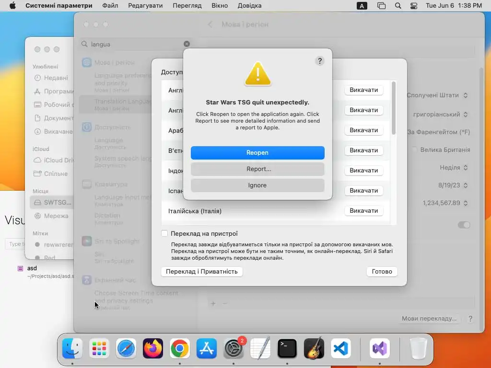
Task: Toggle the switch in Мова і регіон pane
Action: pyautogui.click(x=464, y=225)
